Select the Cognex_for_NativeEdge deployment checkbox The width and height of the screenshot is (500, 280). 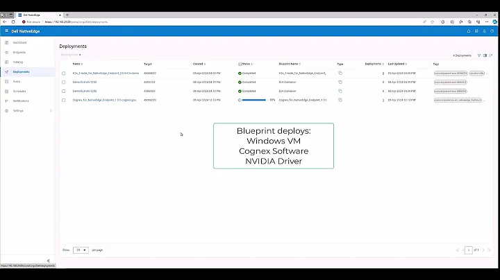63,100
